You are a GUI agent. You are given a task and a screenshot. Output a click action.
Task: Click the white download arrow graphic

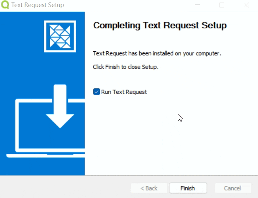pos(60,106)
